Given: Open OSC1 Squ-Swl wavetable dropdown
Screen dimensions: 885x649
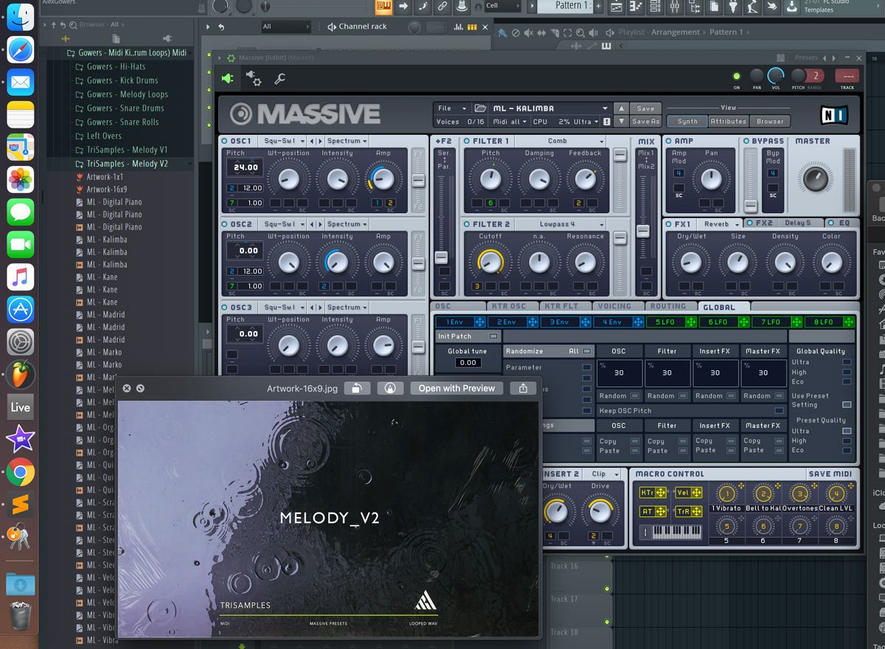Looking at the screenshot, I should coord(282,141).
